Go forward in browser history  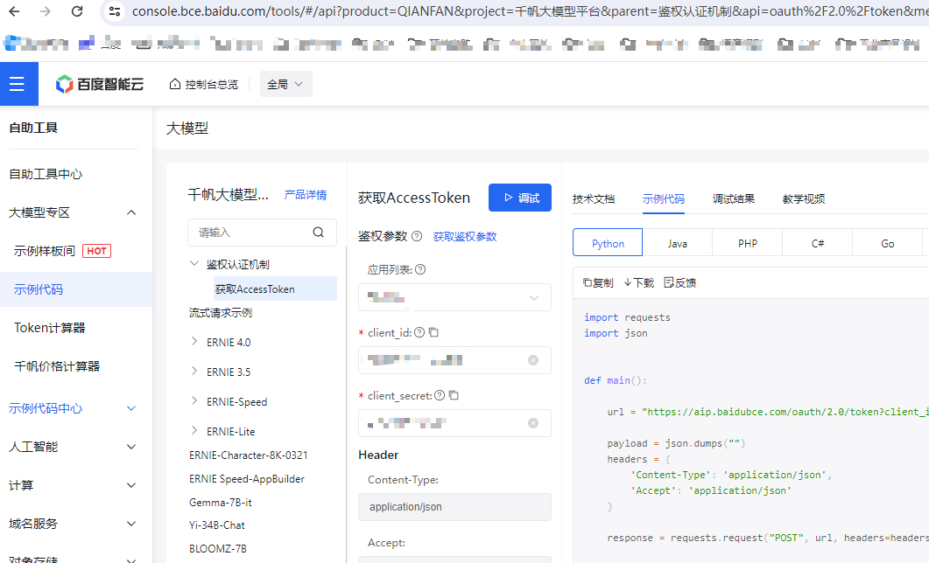pos(45,11)
